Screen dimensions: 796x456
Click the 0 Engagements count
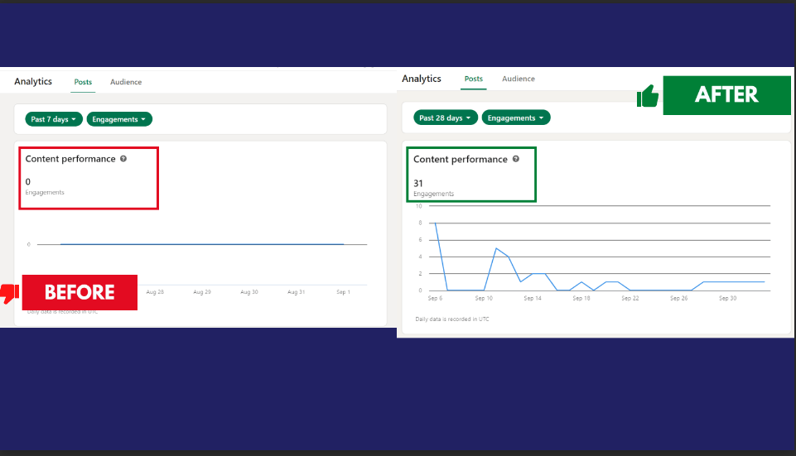coord(28,181)
